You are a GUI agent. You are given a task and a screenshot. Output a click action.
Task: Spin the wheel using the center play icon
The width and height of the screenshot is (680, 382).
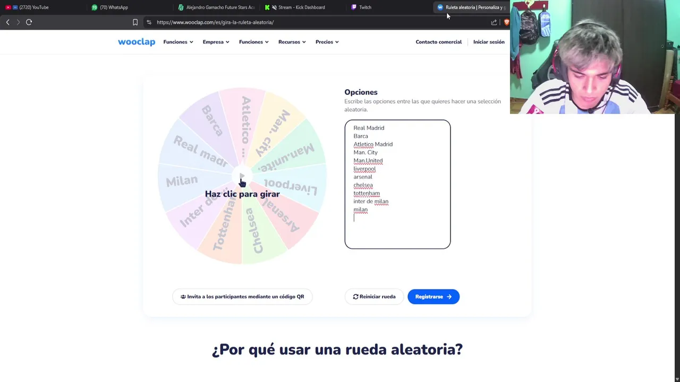pyautogui.click(x=242, y=176)
